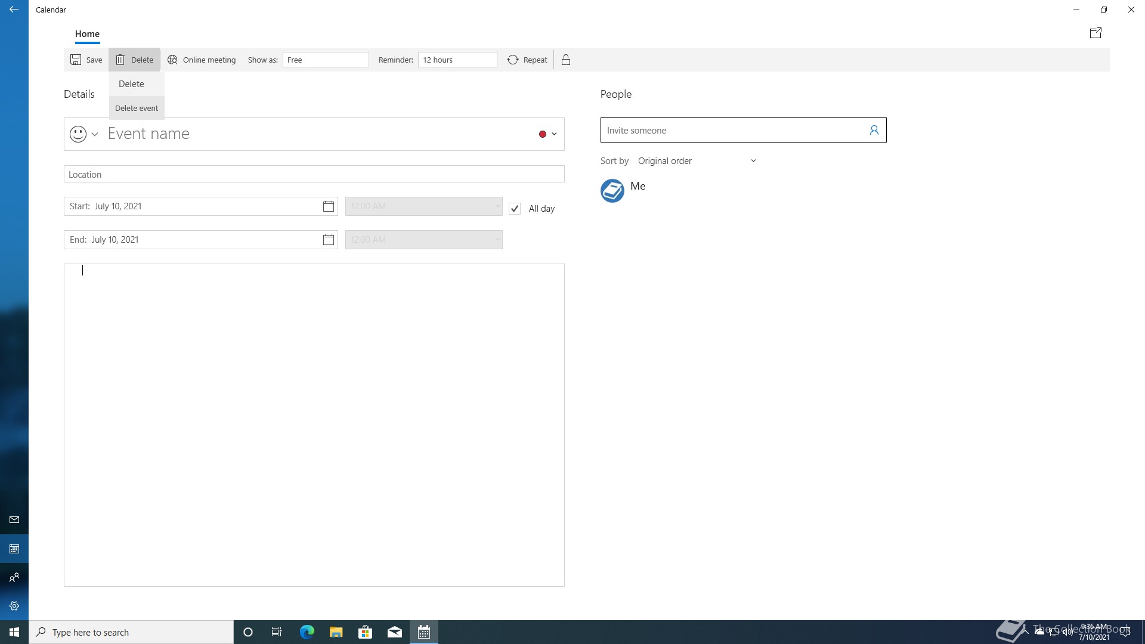Expand Sort by Original order dropdown
Image resolution: width=1145 pixels, height=644 pixels.
(697, 161)
